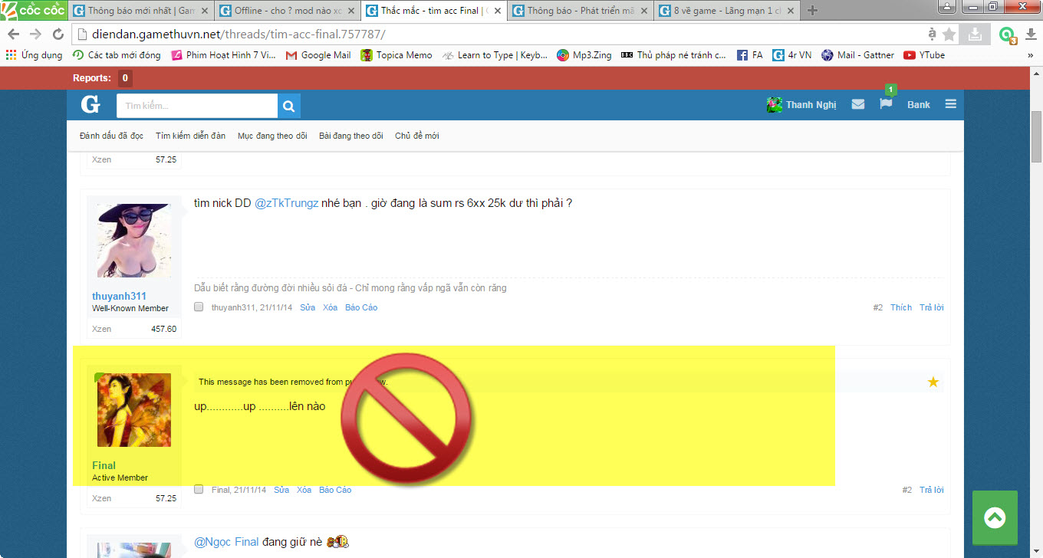This screenshot has width=1043, height=558.
Task: Reload the current page
Action: click(58, 34)
